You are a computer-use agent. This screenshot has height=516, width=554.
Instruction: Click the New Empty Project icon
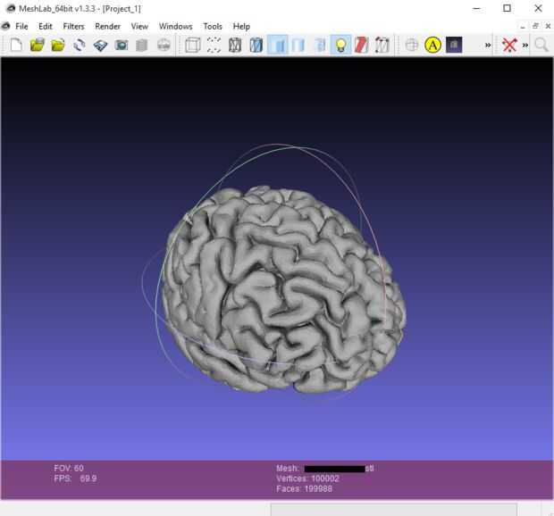click(16, 45)
